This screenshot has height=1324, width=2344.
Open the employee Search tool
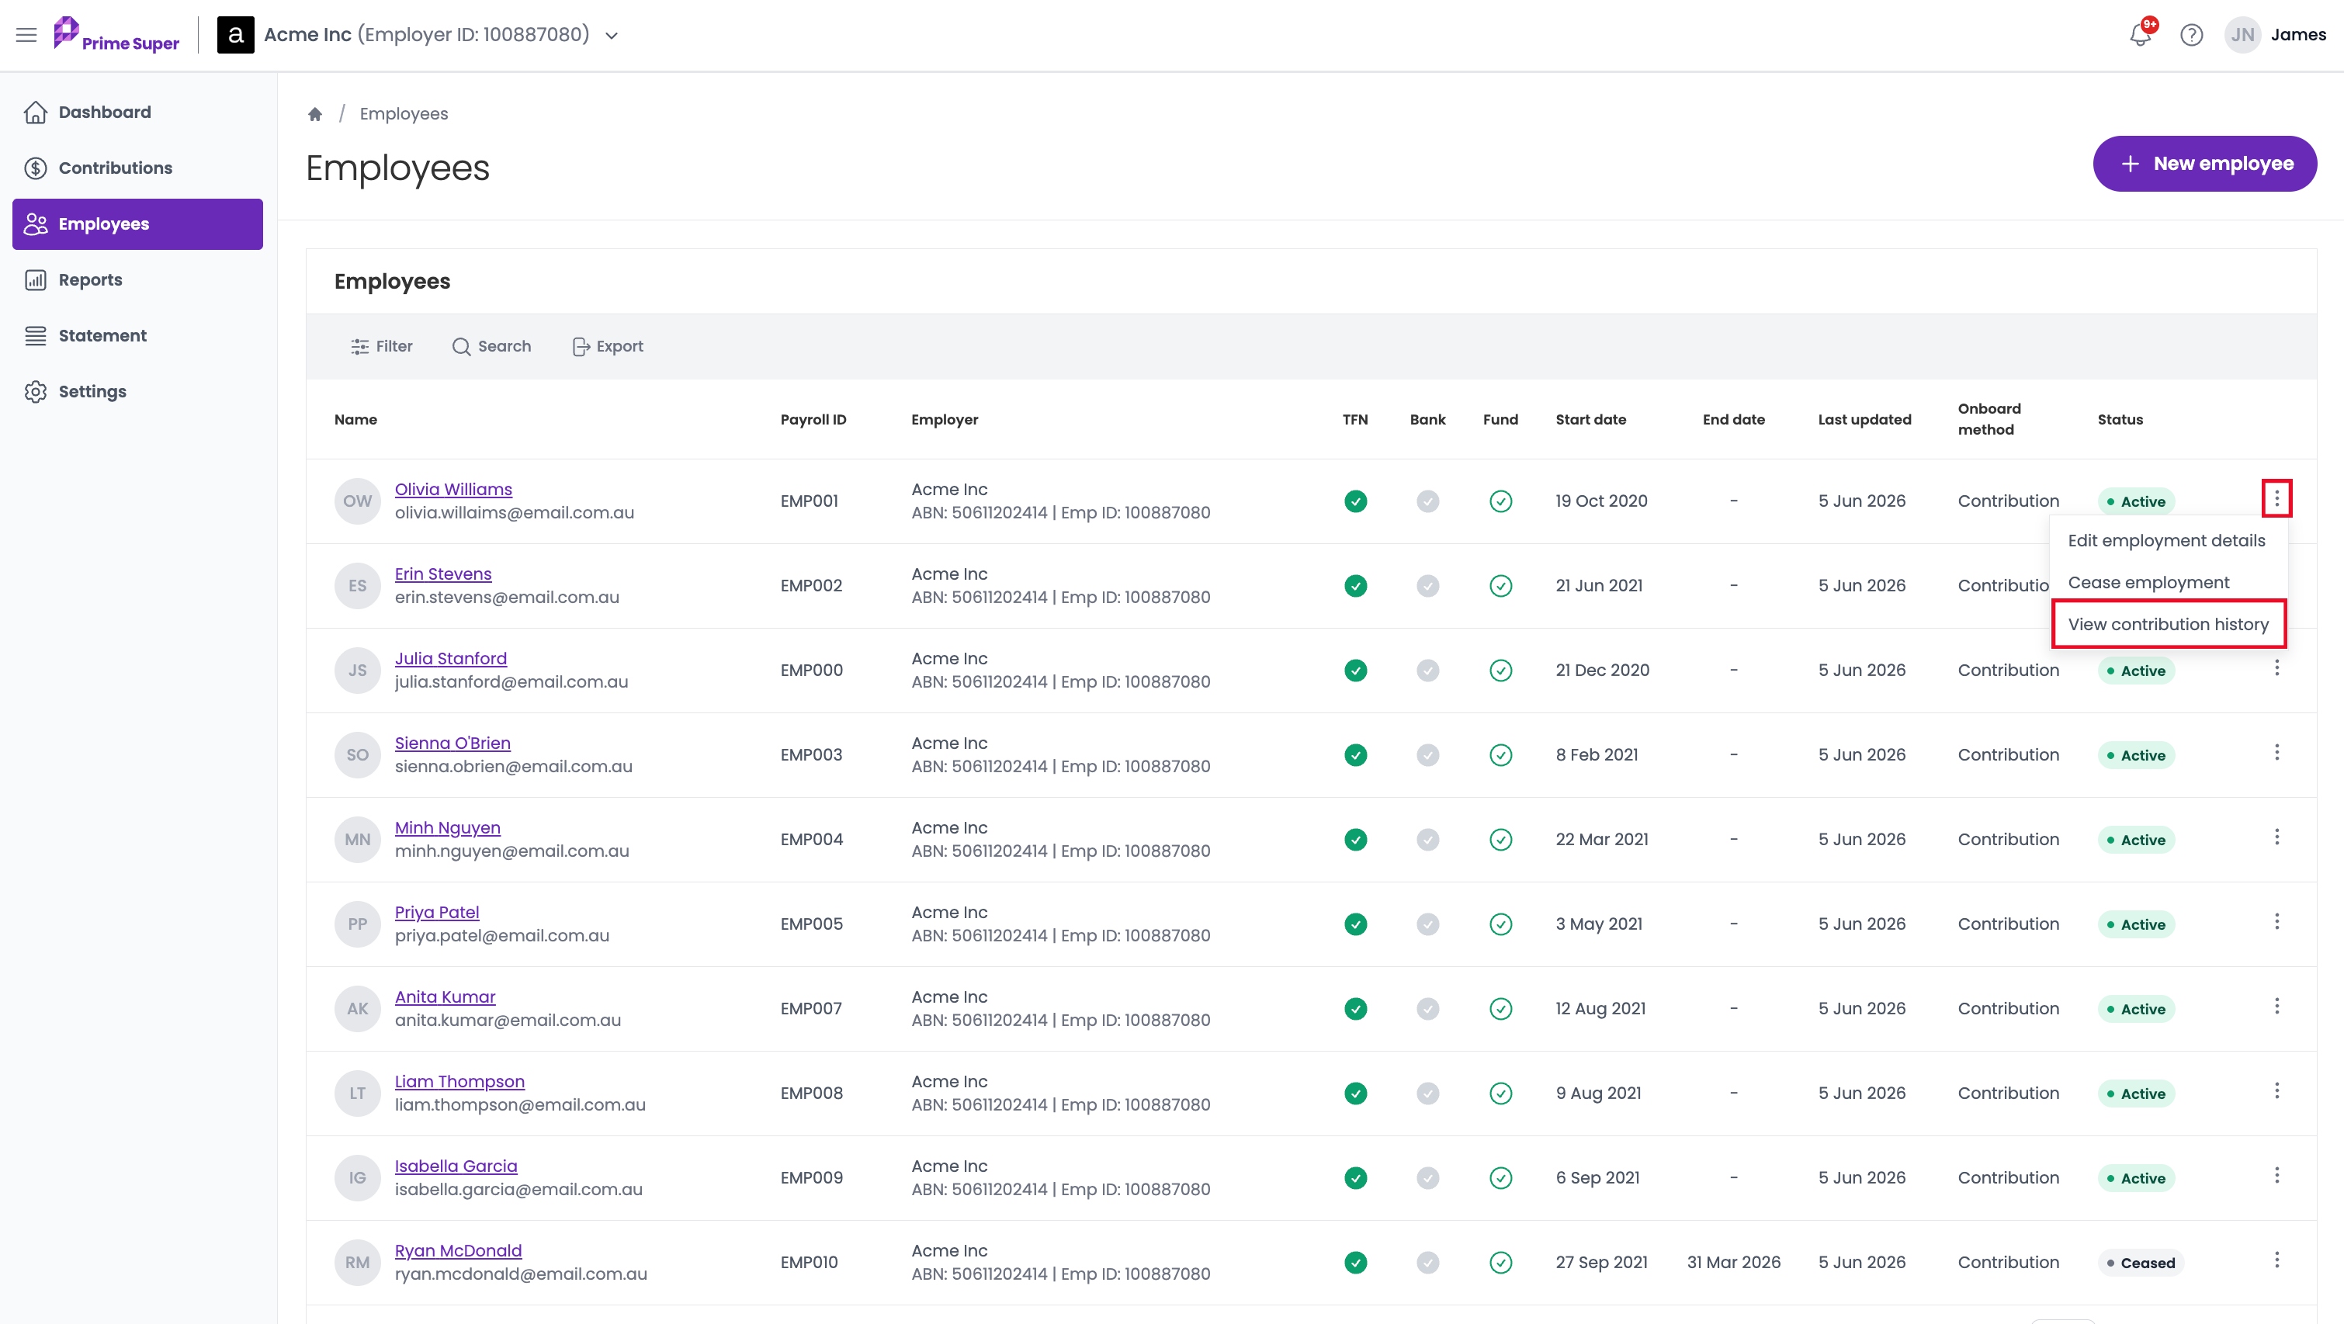tap(491, 346)
